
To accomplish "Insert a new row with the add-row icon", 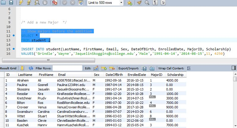I will tap(104, 68).
